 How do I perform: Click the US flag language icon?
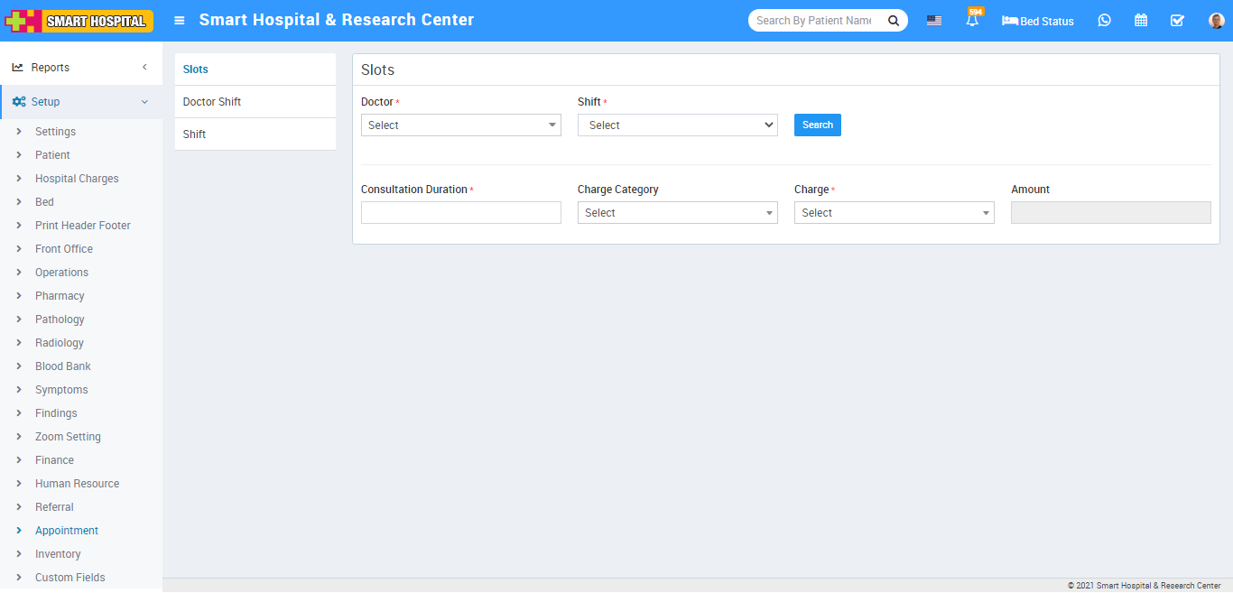click(x=934, y=21)
